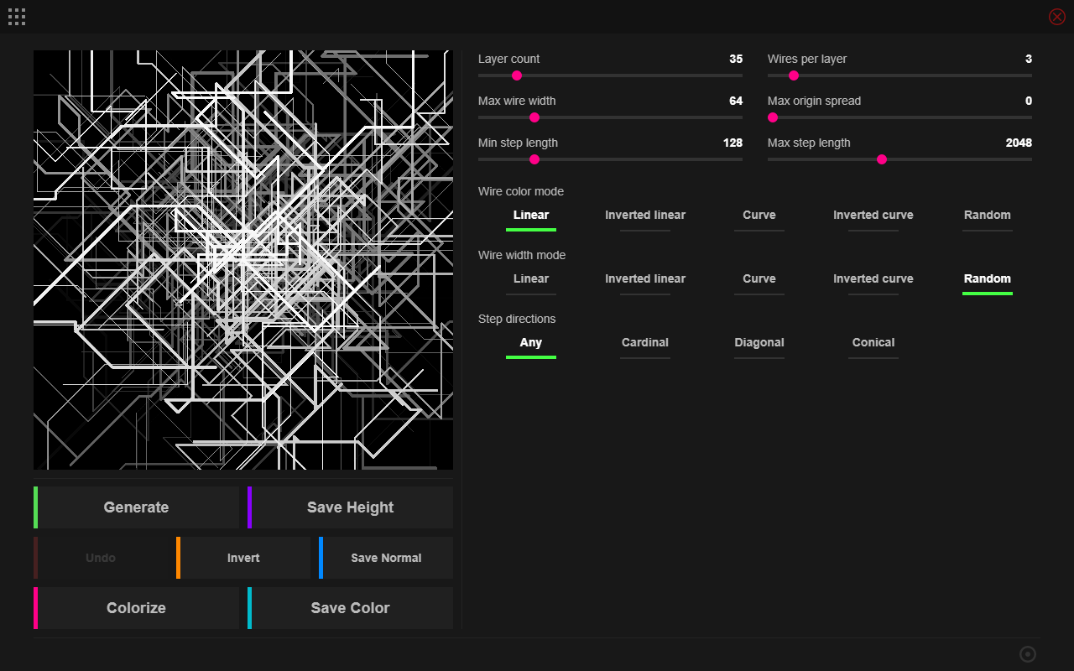The height and width of the screenshot is (671, 1074).
Task: Click the Wires per layer slider handle
Action: (794, 75)
